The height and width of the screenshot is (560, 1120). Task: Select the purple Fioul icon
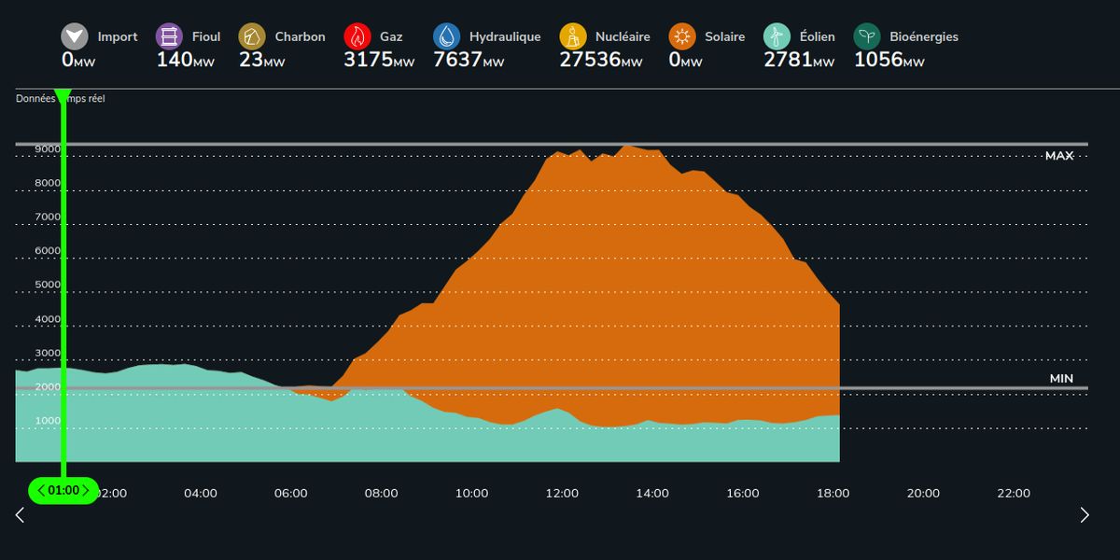170,37
